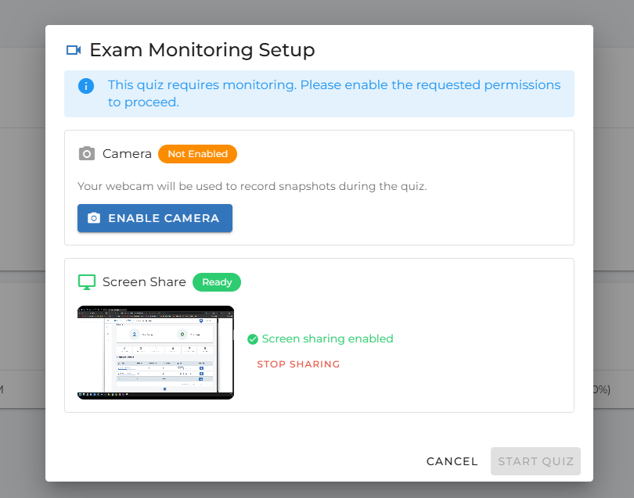
Task: Click the camera icon next to the Camera label
Action: [x=87, y=153]
